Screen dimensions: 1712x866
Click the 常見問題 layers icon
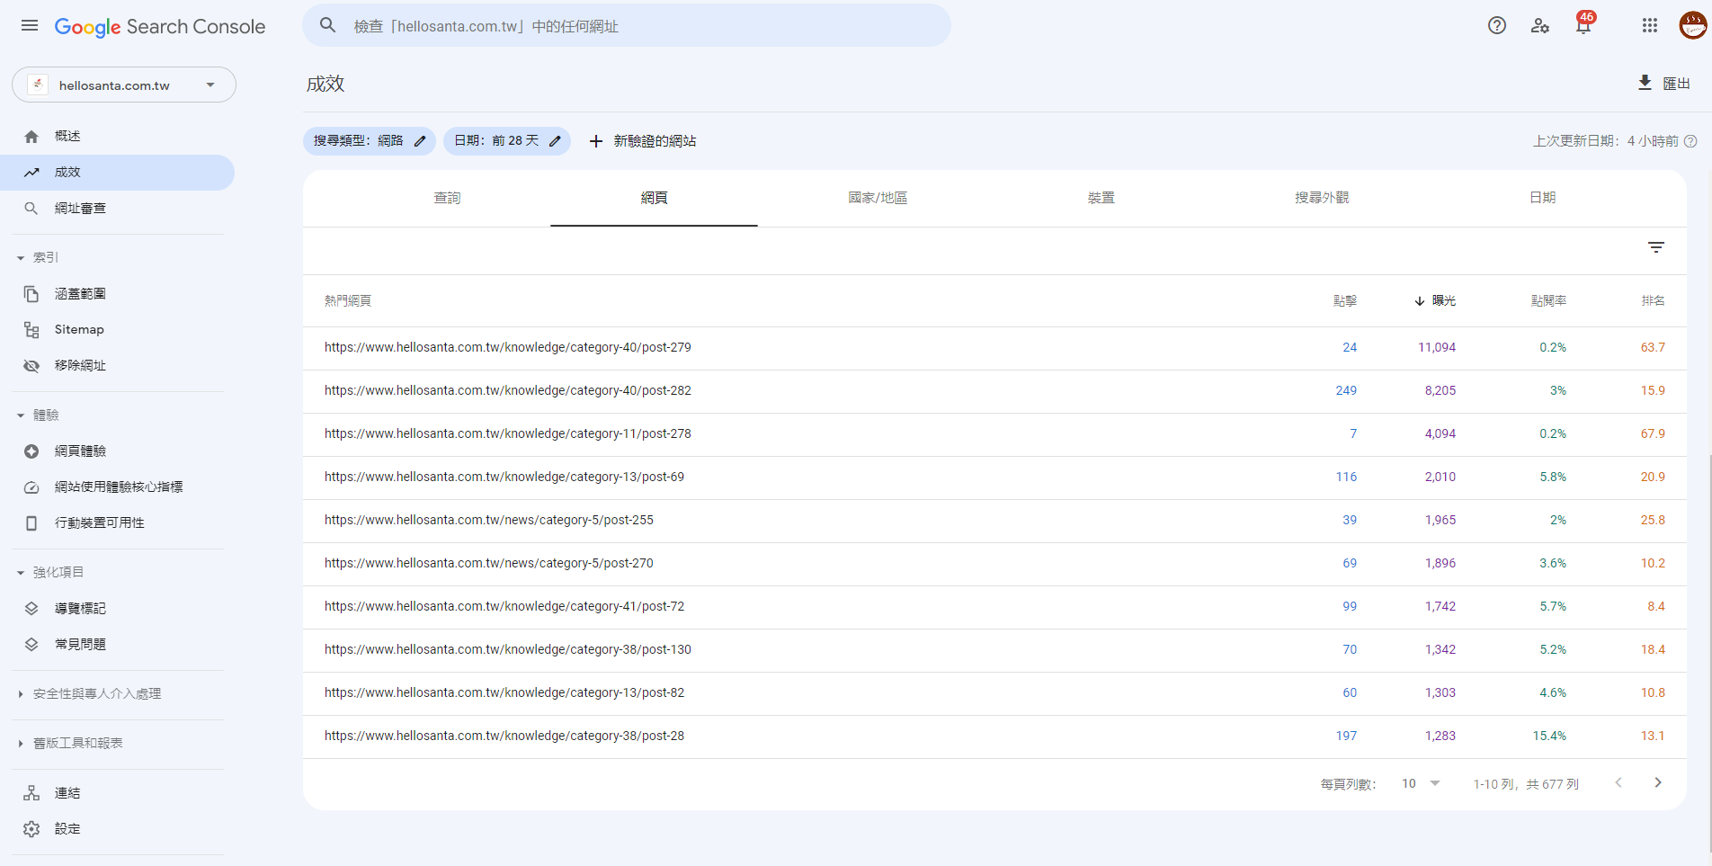pos(31,645)
